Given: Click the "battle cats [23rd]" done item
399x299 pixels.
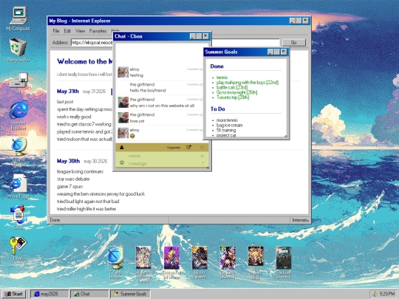Looking at the screenshot, I should (232, 87).
